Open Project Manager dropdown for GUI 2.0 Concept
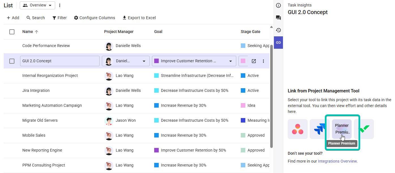The width and height of the screenshot is (395, 173). coord(144,61)
